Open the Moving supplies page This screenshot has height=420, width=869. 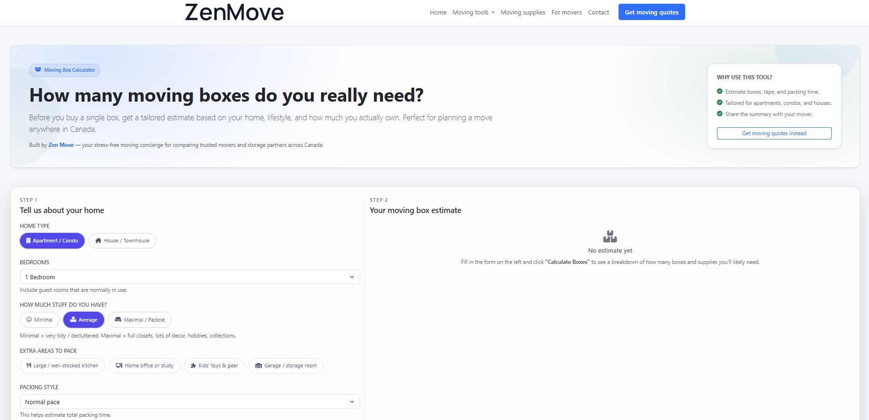click(523, 12)
